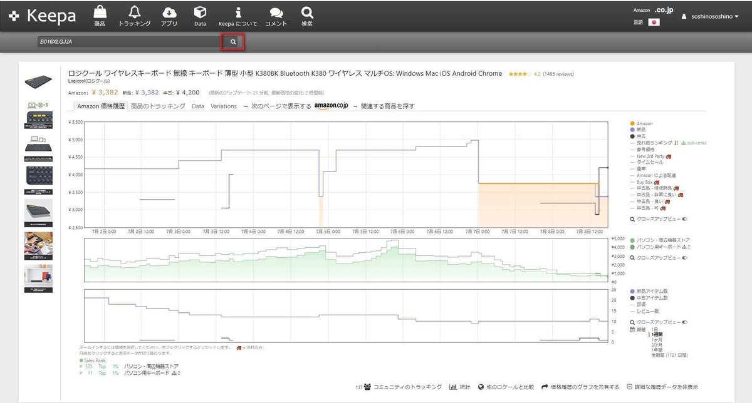Image resolution: width=752 pixels, height=403 pixels.
Task: Toggle the New 3rd Party legend series
Action: [650, 156]
